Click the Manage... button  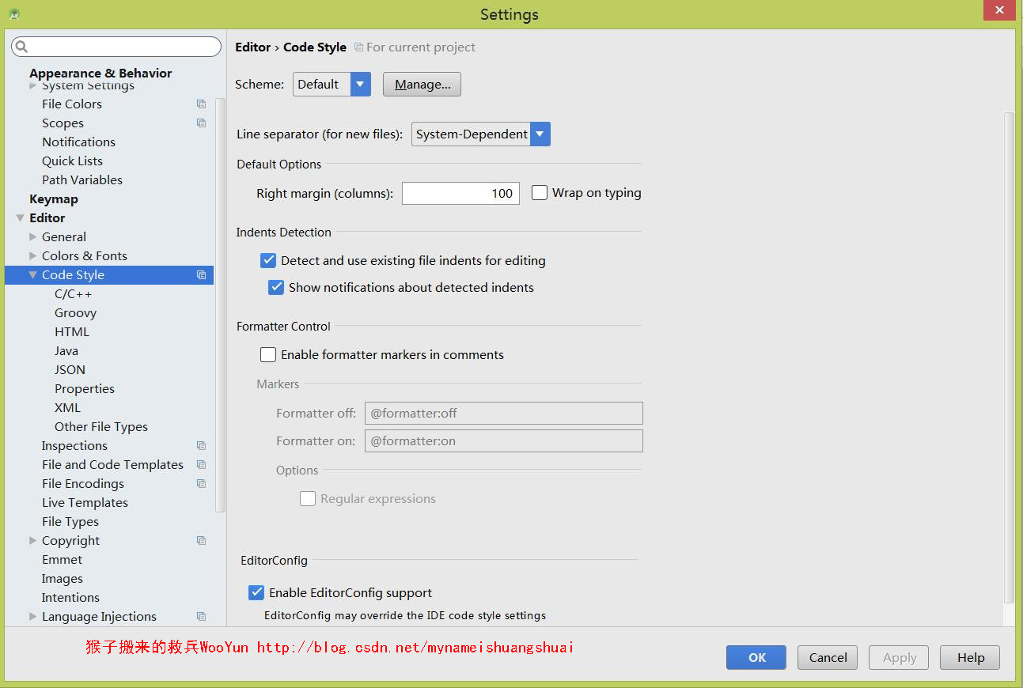pyautogui.click(x=422, y=85)
